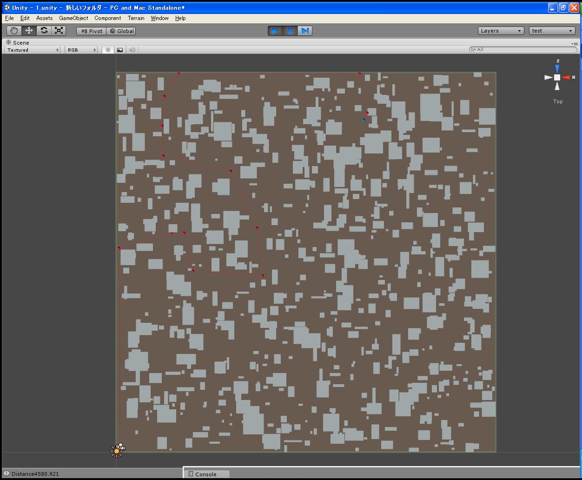582x480 pixels.
Task: Toggle game overlay image icon
Action: point(120,50)
